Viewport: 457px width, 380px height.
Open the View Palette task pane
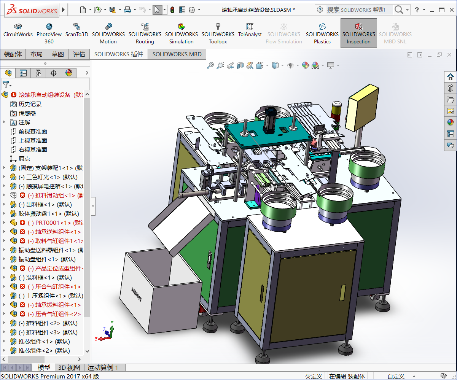451,111
